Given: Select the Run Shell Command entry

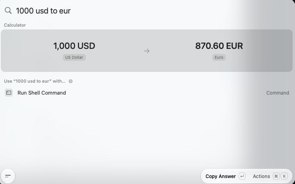Looking at the screenshot, I should click(147, 93).
